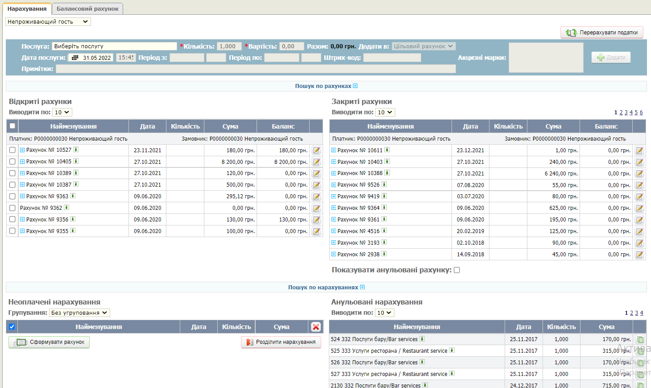This screenshot has height=388, width=651.
Task: Check the box for Рахунок № 10389
Action: point(12,173)
